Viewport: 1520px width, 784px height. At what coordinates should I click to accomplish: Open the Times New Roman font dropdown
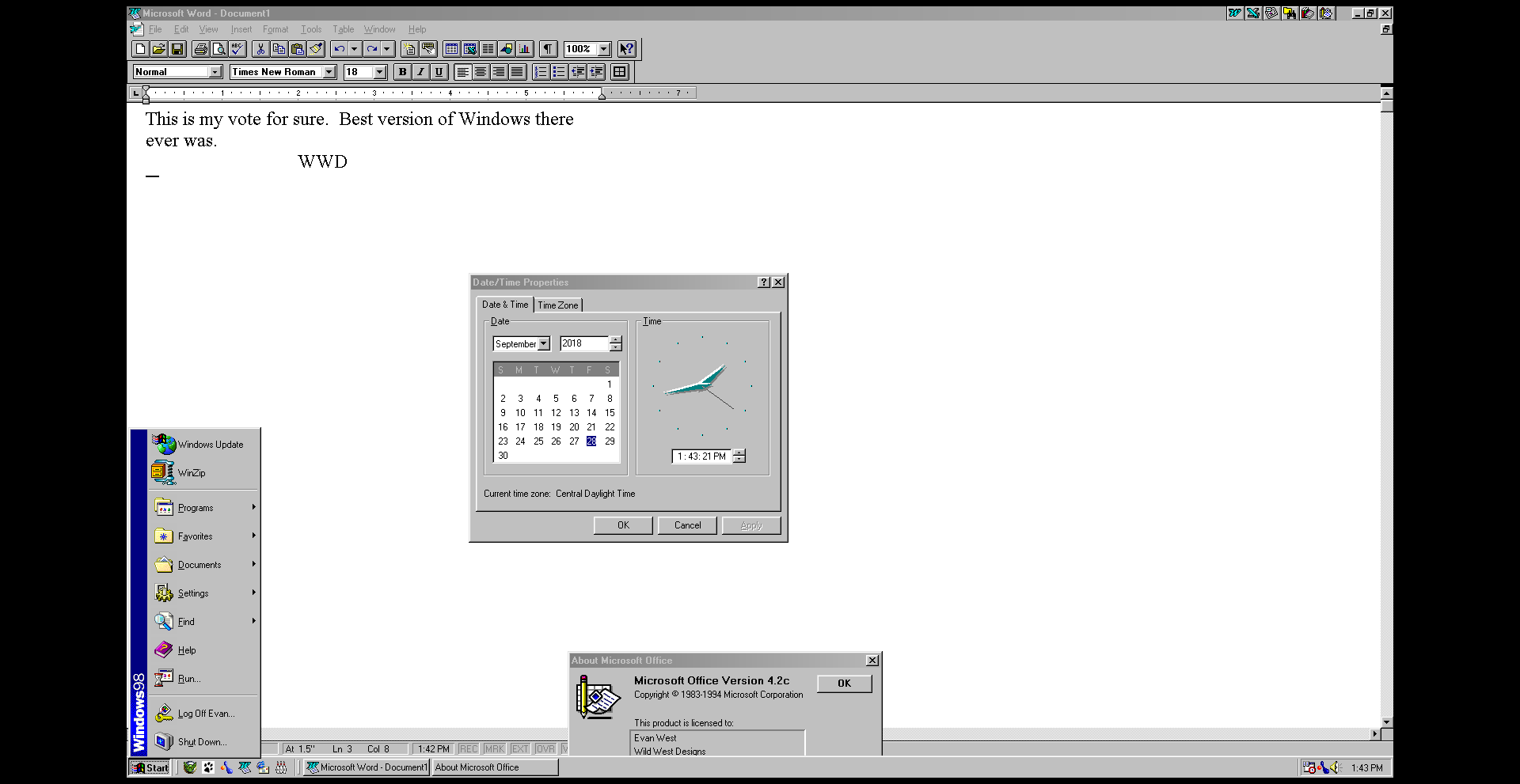point(329,72)
